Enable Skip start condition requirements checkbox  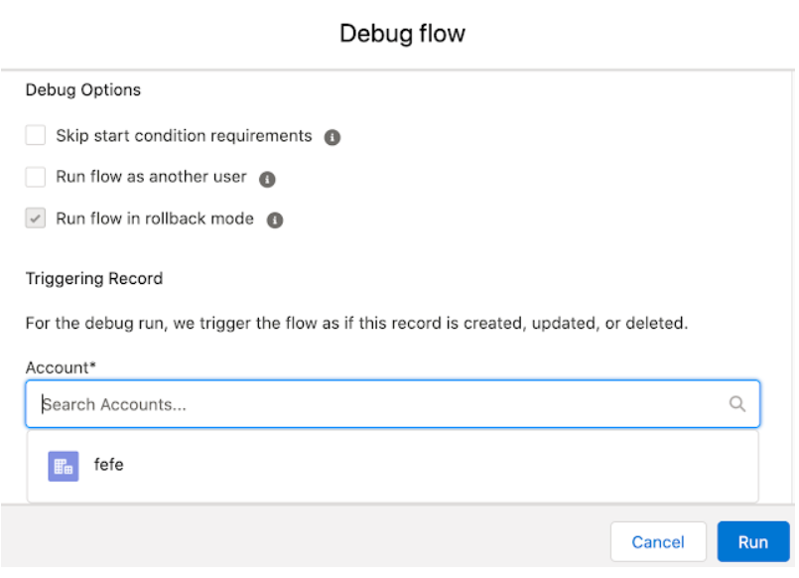(x=35, y=136)
